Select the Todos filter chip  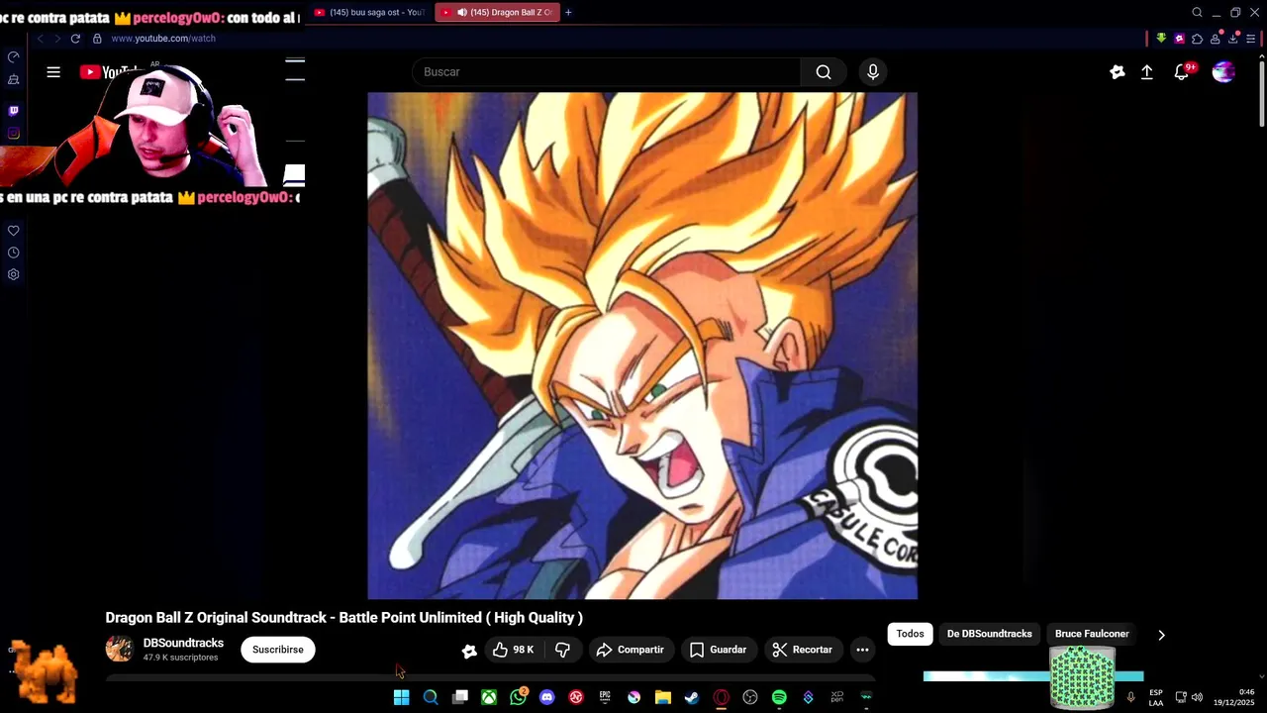pyautogui.click(x=910, y=634)
